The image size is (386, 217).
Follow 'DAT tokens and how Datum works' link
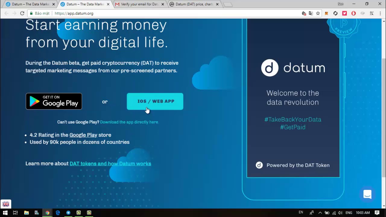110,164
